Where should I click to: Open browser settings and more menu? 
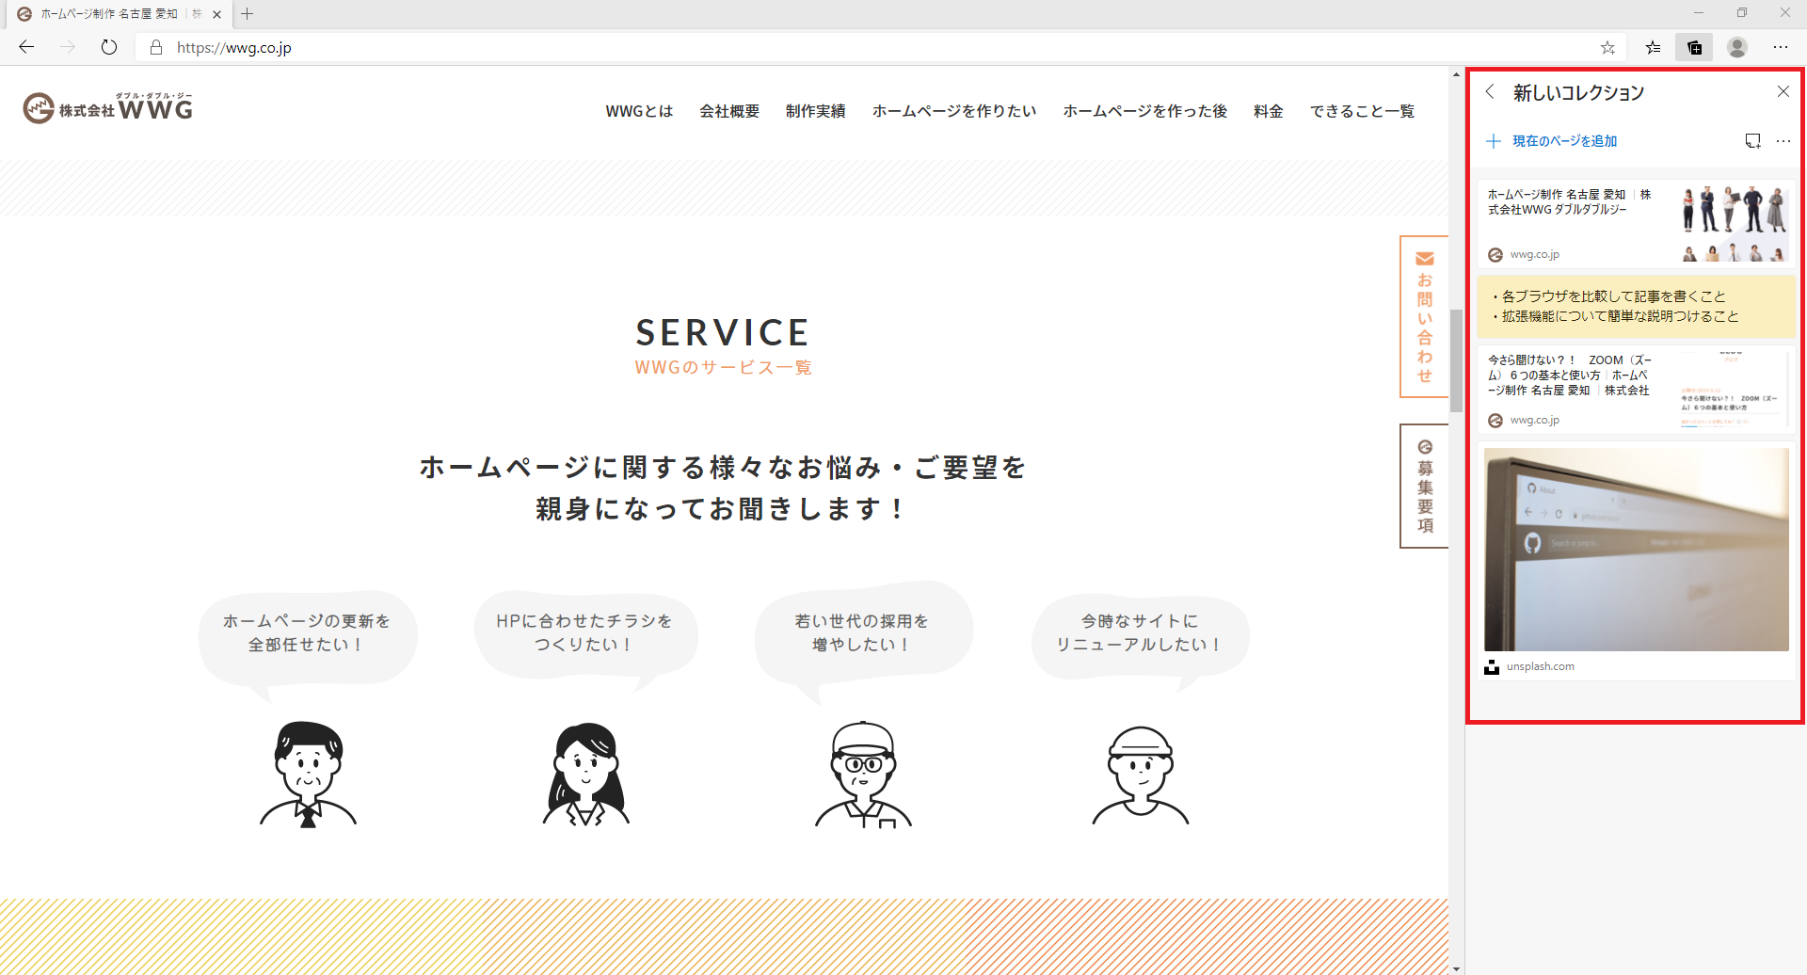1781,47
